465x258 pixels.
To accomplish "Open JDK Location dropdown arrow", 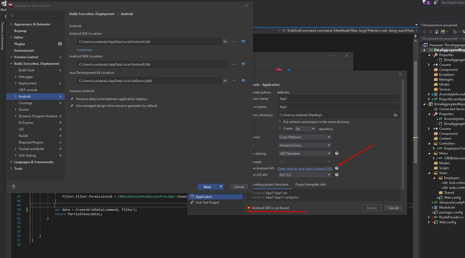I will point(225,81).
